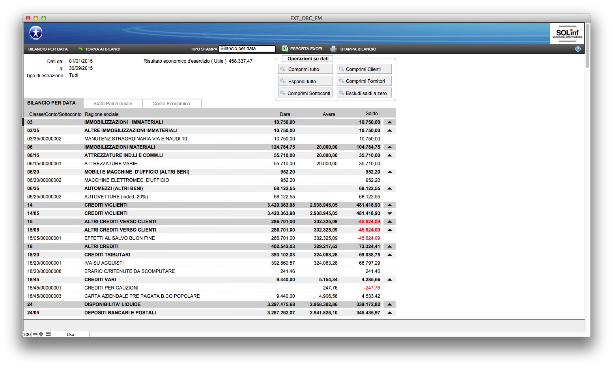Click the green Torna ai Bilanci arrow
Screen dimensions: 613x368
80,49
